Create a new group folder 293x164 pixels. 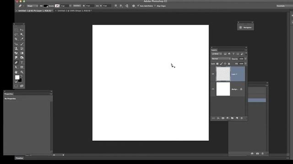click(232, 118)
